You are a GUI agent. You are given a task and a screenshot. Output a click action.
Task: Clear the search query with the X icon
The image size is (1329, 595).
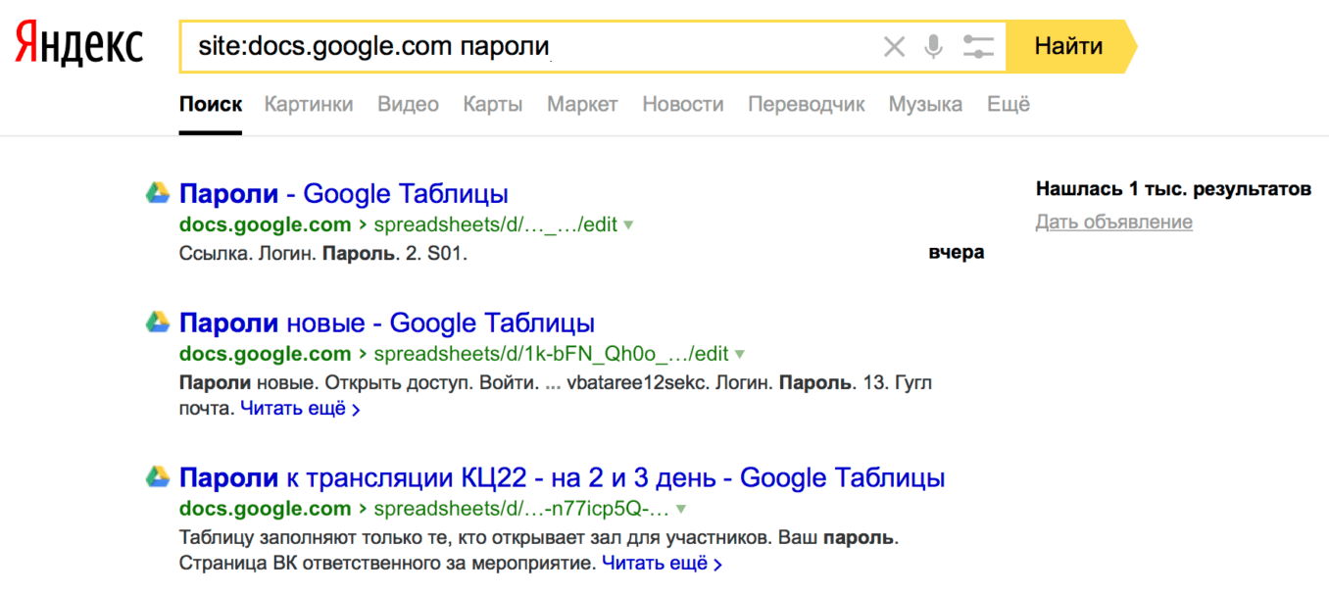893,45
